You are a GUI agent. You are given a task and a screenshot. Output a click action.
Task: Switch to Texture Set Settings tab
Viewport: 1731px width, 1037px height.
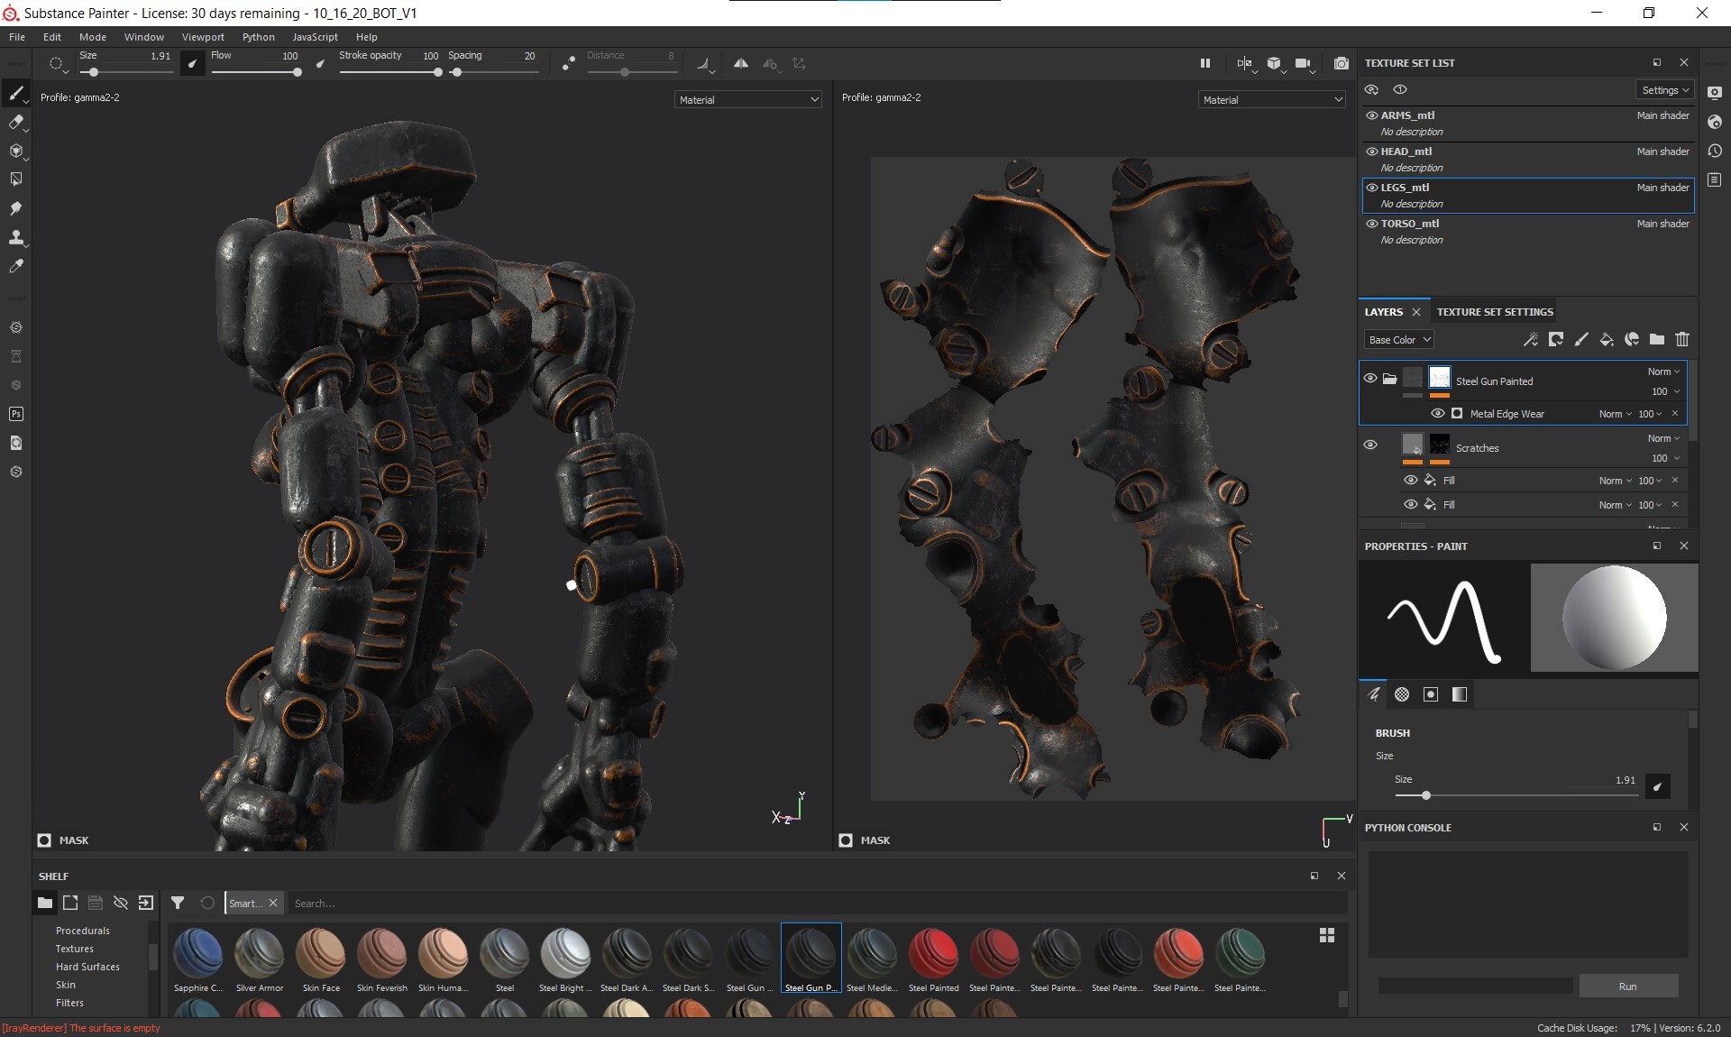[1495, 312]
